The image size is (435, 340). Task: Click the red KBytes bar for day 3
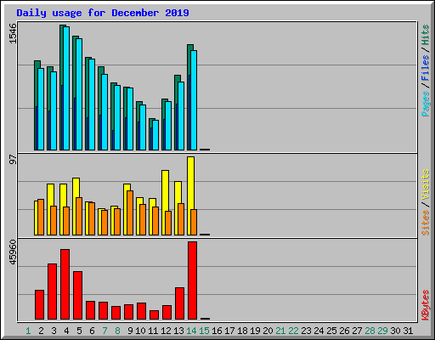pos(52,292)
